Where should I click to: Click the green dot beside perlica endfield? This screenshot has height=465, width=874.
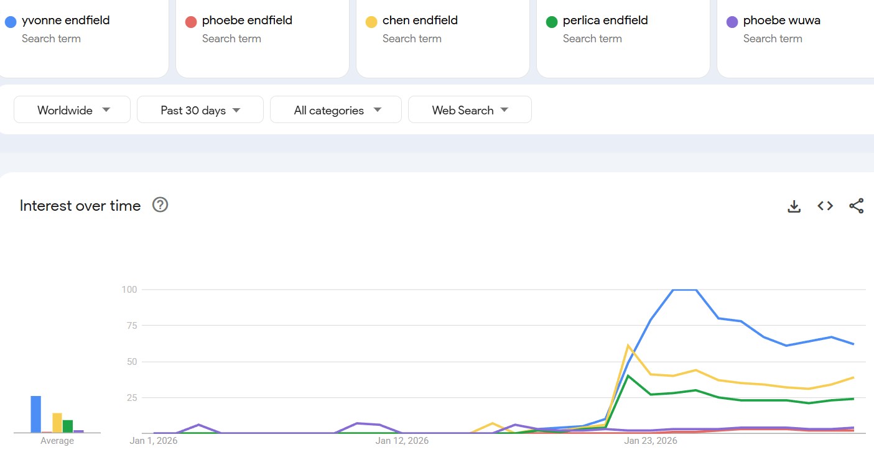pyautogui.click(x=552, y=22)
